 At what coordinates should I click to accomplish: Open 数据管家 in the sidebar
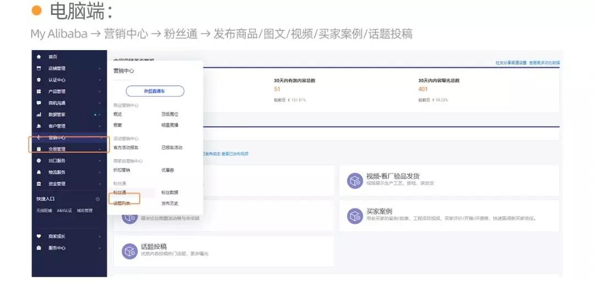[57, 114]
